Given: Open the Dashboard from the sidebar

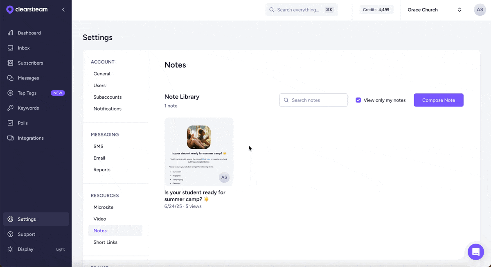Looking at the screenshot, I should [29, 33].
